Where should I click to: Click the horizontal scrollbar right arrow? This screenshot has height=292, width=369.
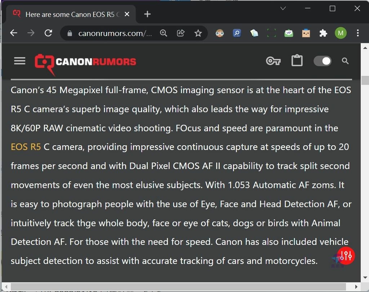coord(356,287)
